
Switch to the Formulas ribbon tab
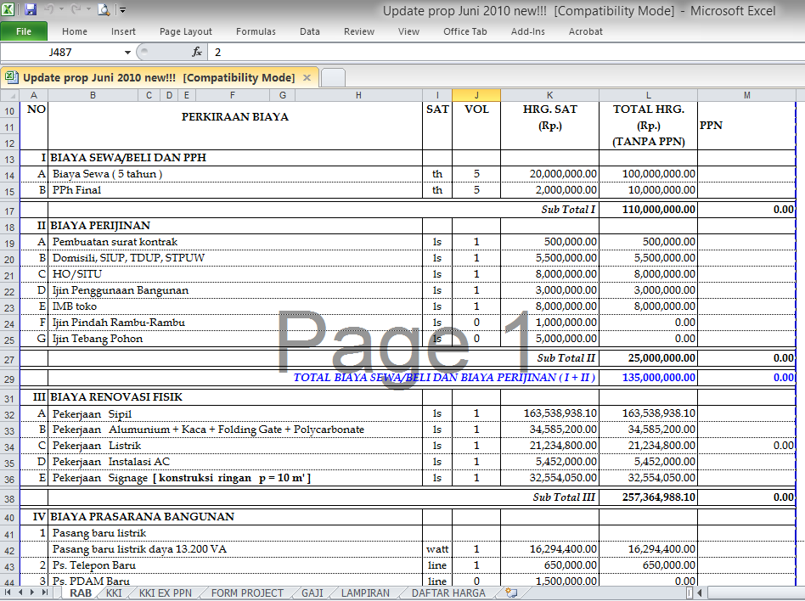point(256,31)
